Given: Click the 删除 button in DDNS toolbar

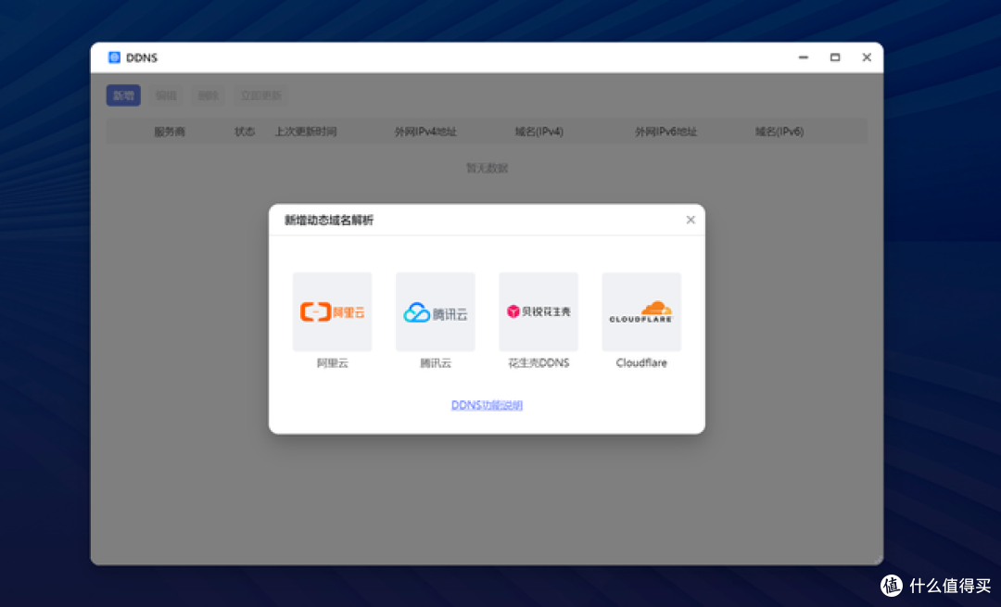Looking at the screenshot, I should pyautogui.click(x=208, y=95).
